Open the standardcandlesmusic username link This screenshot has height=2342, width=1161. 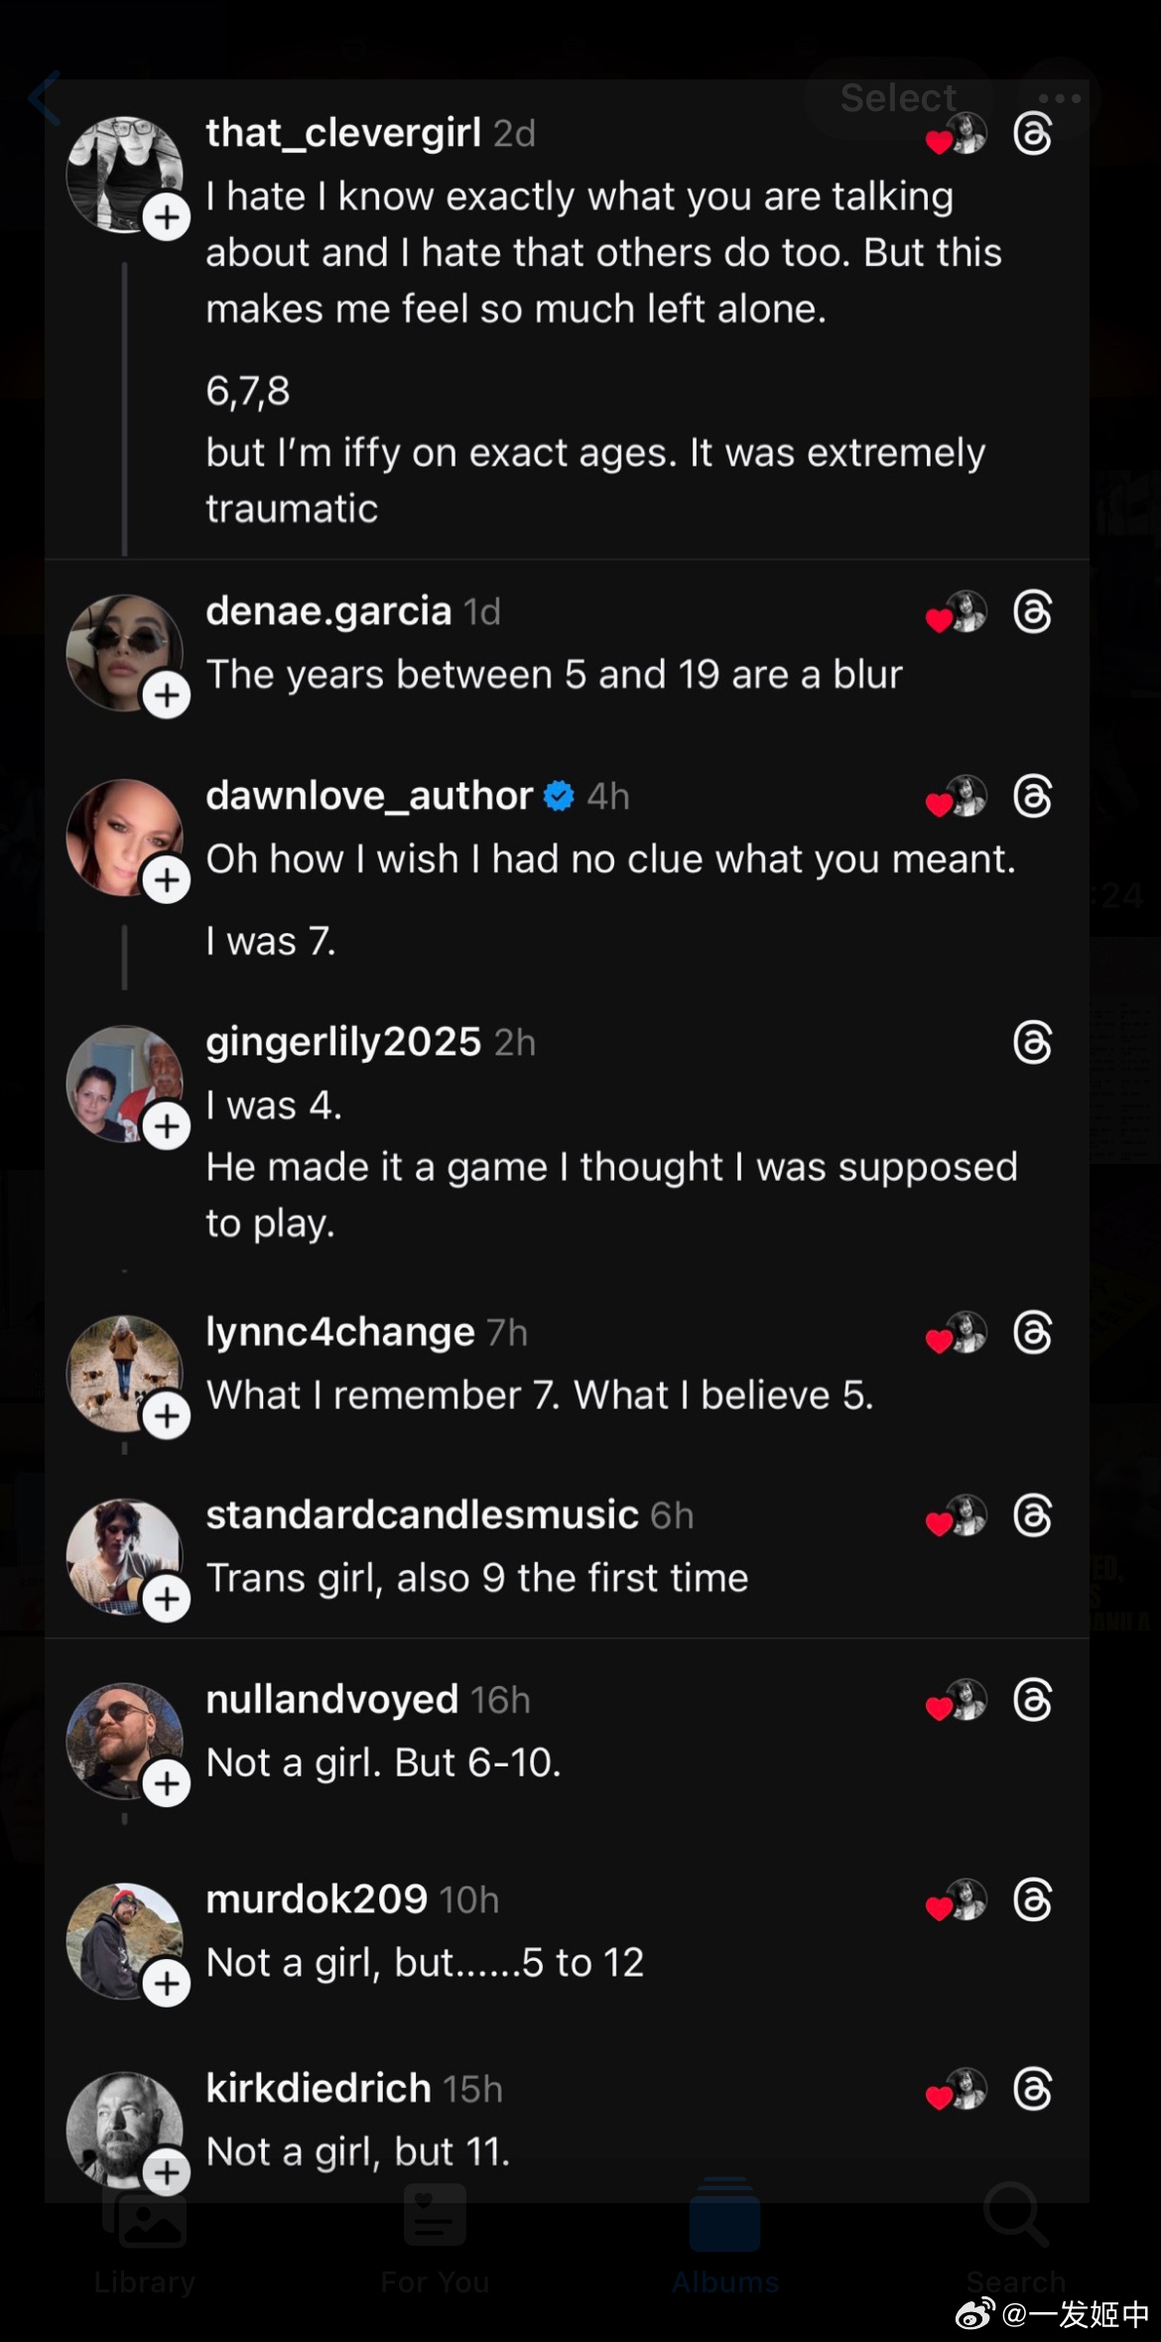422,1515
